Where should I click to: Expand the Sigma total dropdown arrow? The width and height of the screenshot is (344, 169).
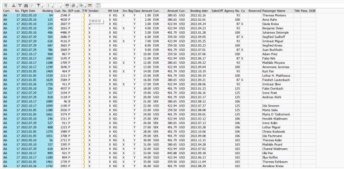[52, 6]
